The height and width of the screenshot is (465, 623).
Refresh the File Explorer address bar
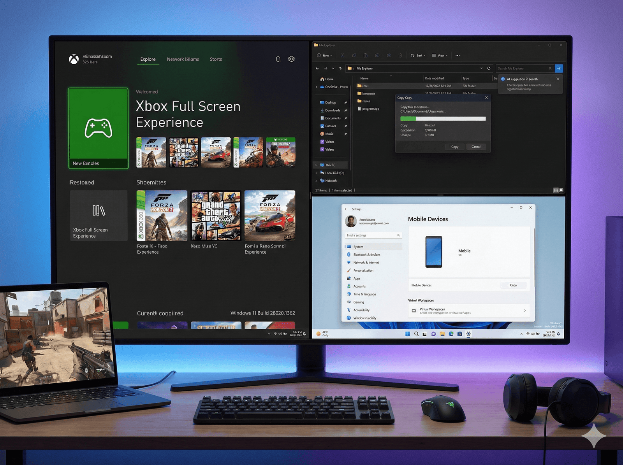[x=489, y=68]
